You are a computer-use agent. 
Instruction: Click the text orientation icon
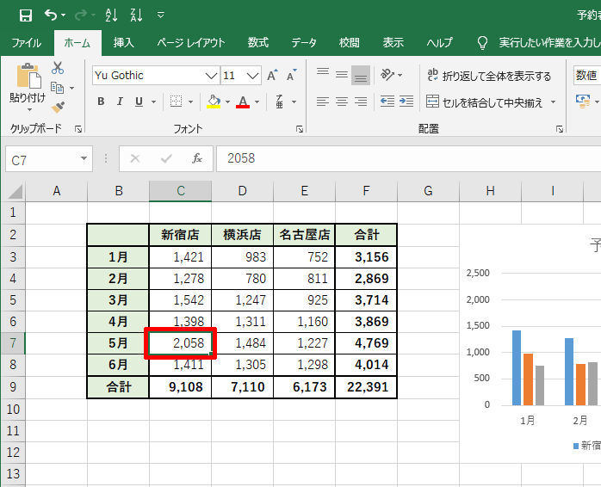tap(387, 75)
